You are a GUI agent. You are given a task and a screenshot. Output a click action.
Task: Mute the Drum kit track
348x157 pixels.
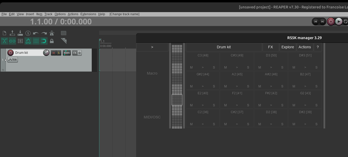click(x=54, y=53)
